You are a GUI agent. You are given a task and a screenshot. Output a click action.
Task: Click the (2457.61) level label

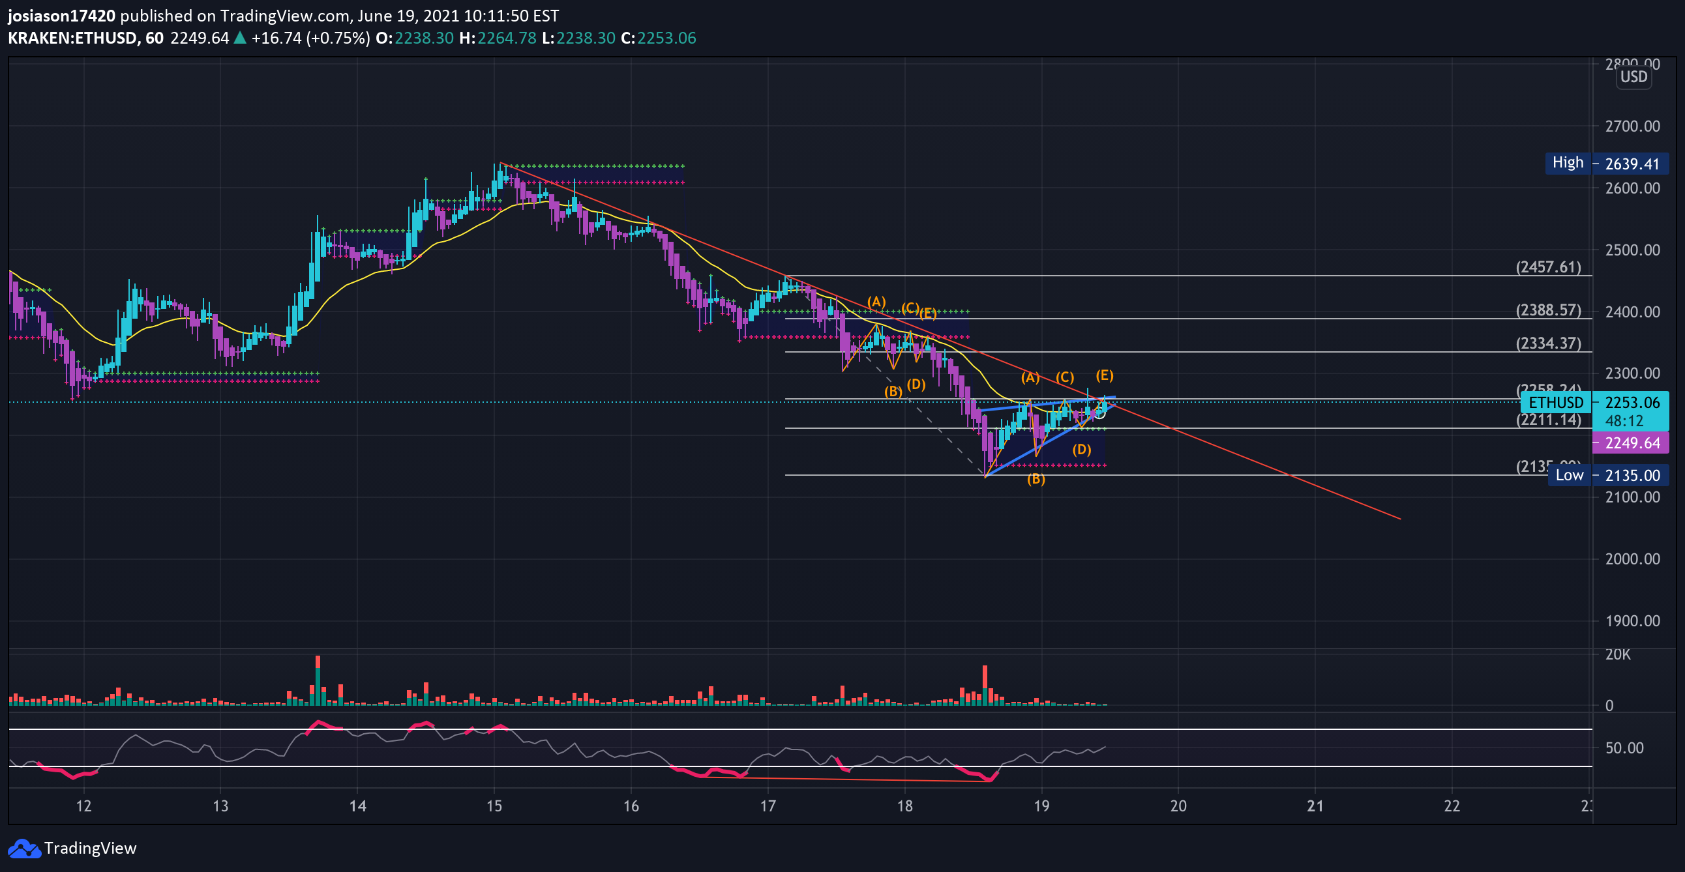pyautogui.click(x=1548, y=267)
